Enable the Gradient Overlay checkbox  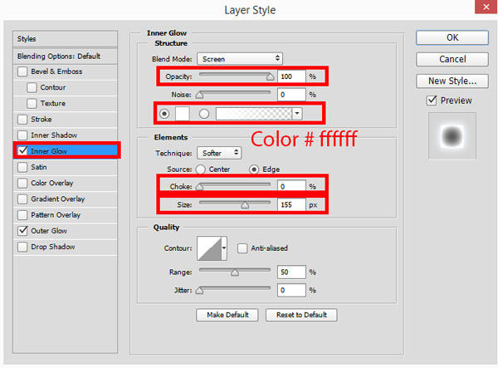coord(22,199)
